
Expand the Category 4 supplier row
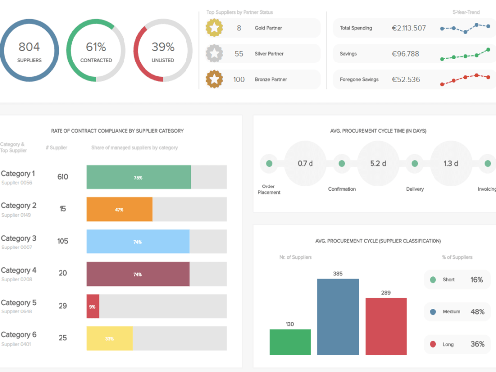(18, 270)
